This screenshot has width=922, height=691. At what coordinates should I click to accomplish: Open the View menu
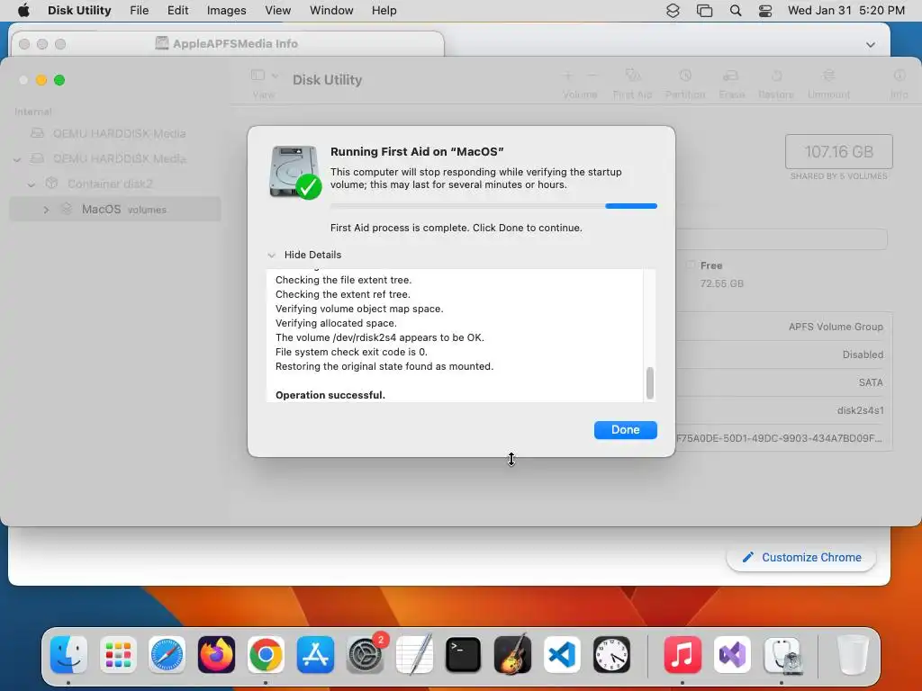coord(277,11)
